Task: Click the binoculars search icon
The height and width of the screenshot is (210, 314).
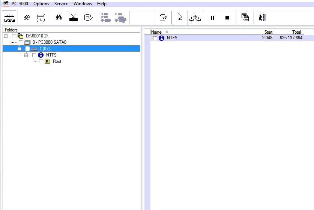Action: (59, 17)
